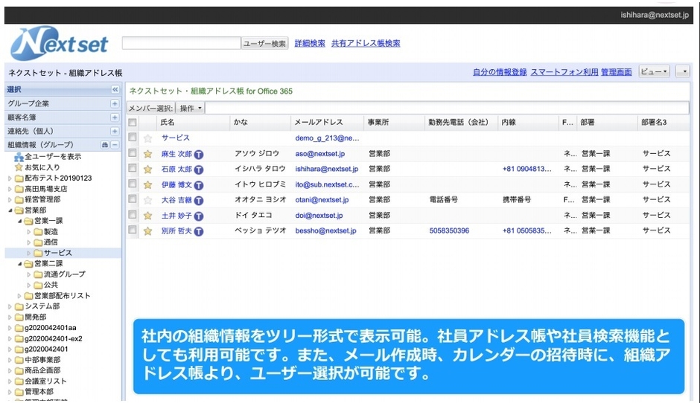Expand the システム部 folder
This screenshot has width=700, height=403.
(10, 306)
